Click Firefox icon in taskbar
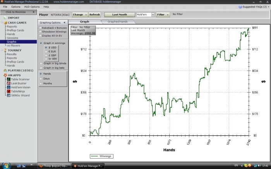 [x=41, y=166]
